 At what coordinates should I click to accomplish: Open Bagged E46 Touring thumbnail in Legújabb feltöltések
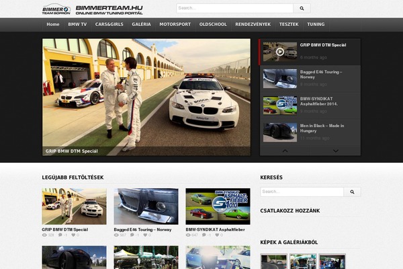[x=146, y=206]
